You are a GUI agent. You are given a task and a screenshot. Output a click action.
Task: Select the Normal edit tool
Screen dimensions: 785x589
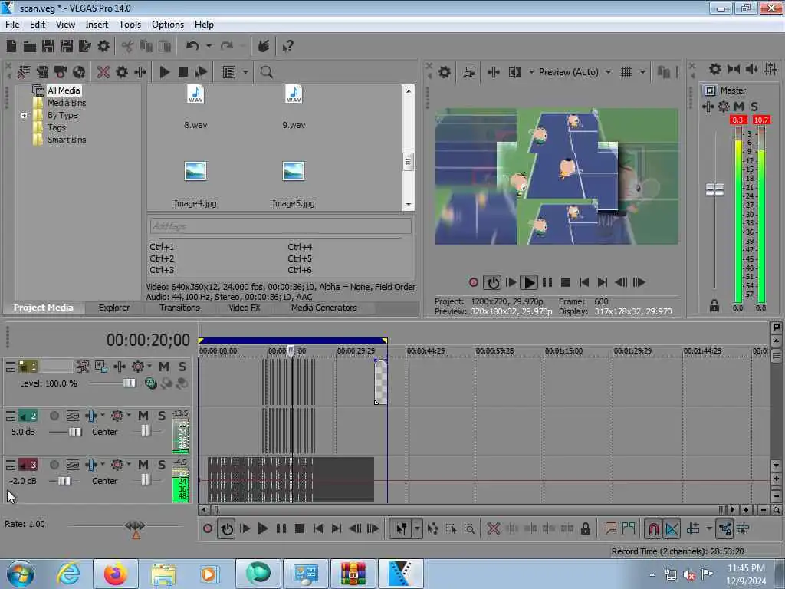[x=402, y=528]
